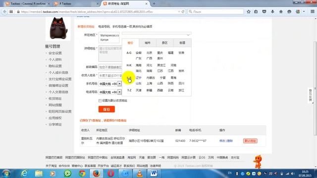Open the 电话号码 country code +86 dropdown
The width and height of the screenshot is (317, 178).
pos(119,92)
